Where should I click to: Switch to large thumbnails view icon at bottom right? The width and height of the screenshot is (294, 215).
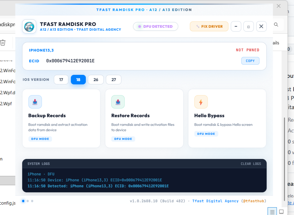[x=281, y=211]
